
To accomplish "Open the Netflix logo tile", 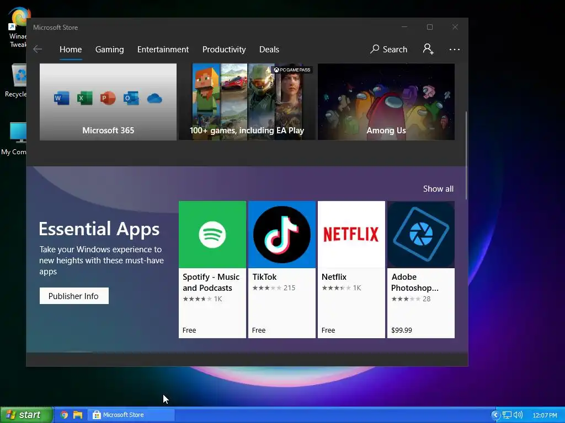I will (351, 235).
